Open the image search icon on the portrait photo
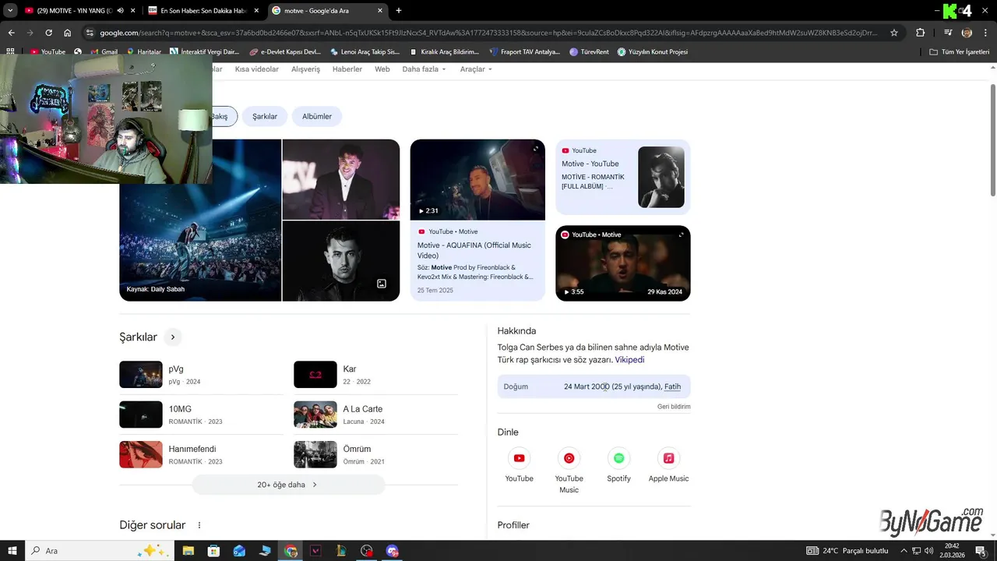Screen dimensions: 997x561 [x=382, y=284]
